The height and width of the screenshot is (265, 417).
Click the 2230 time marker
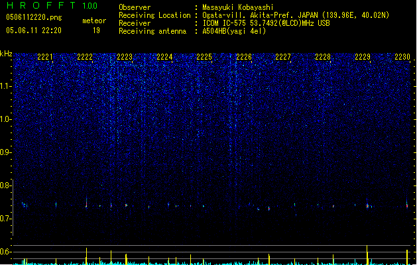click(x=402, y=57)
